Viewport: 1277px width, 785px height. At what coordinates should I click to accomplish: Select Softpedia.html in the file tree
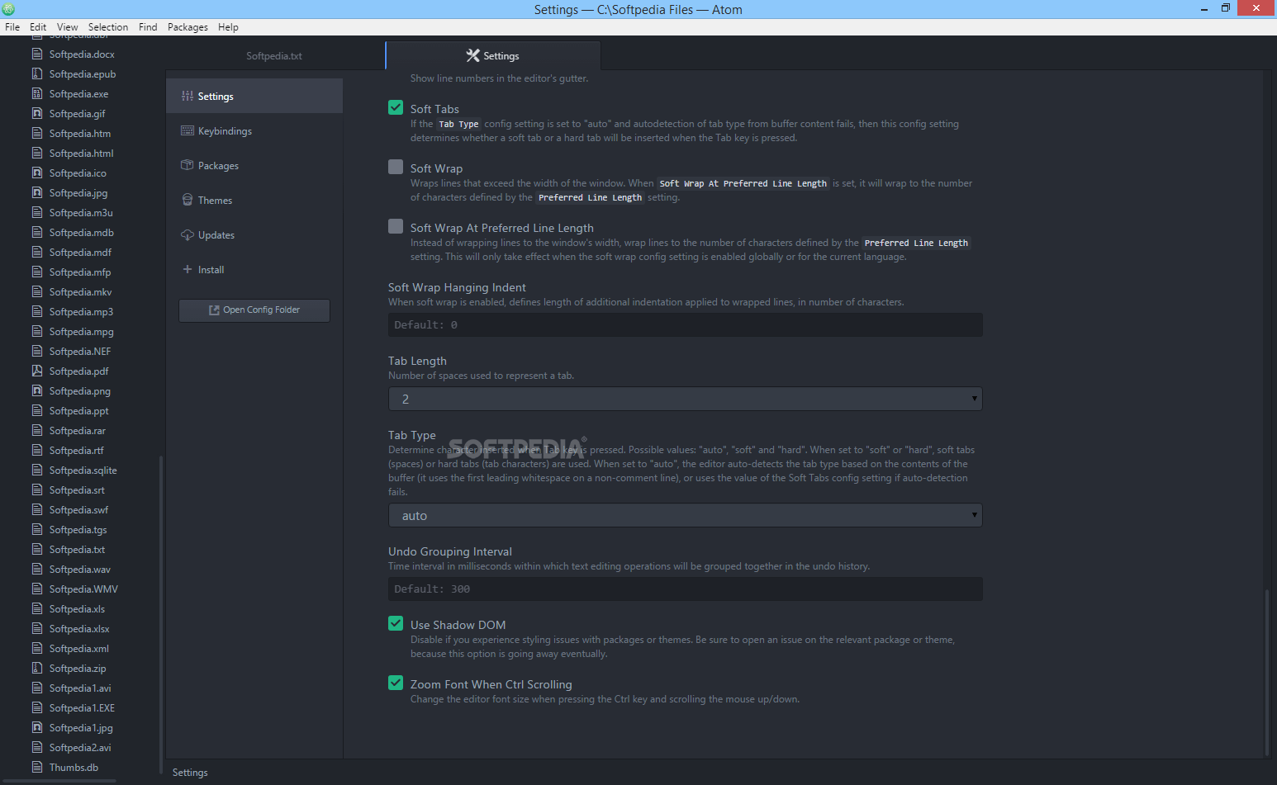(81, 153)
